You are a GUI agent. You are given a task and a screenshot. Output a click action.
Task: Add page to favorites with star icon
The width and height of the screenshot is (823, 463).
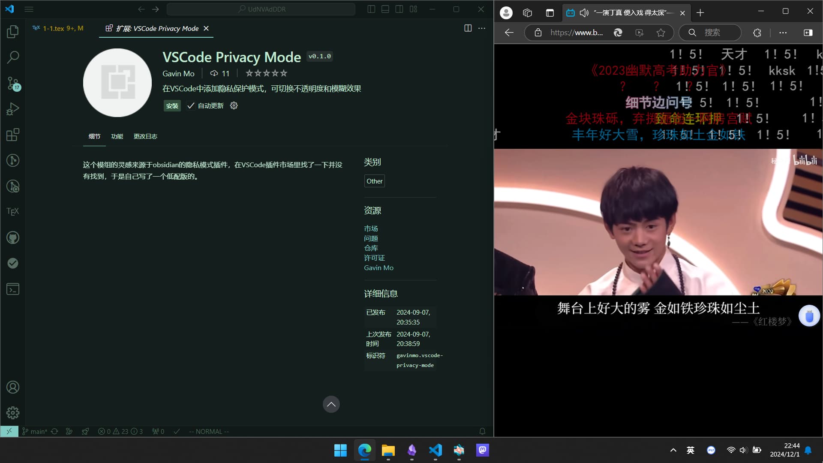[x=661, y=33]
